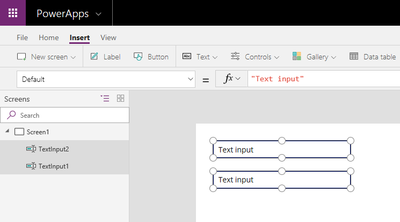Open the File menu

[x=22, y=37]
